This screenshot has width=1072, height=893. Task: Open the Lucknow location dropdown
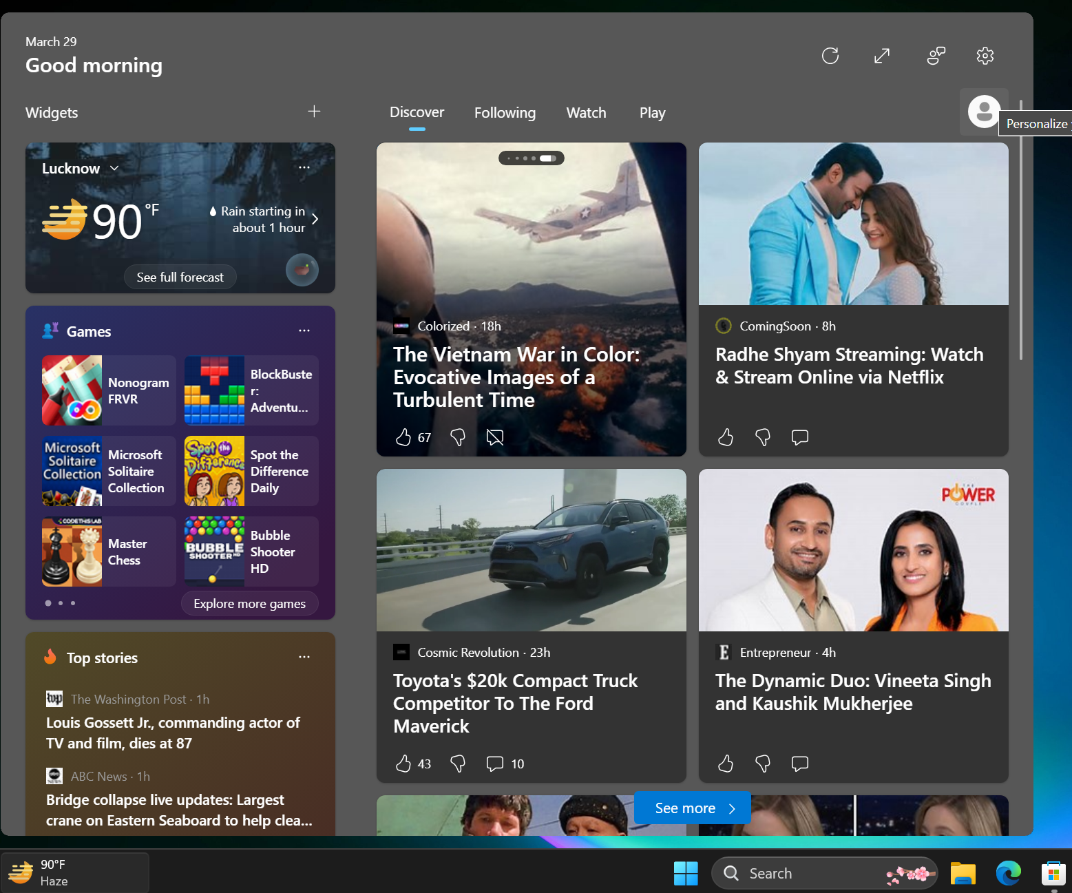(114, 168)
